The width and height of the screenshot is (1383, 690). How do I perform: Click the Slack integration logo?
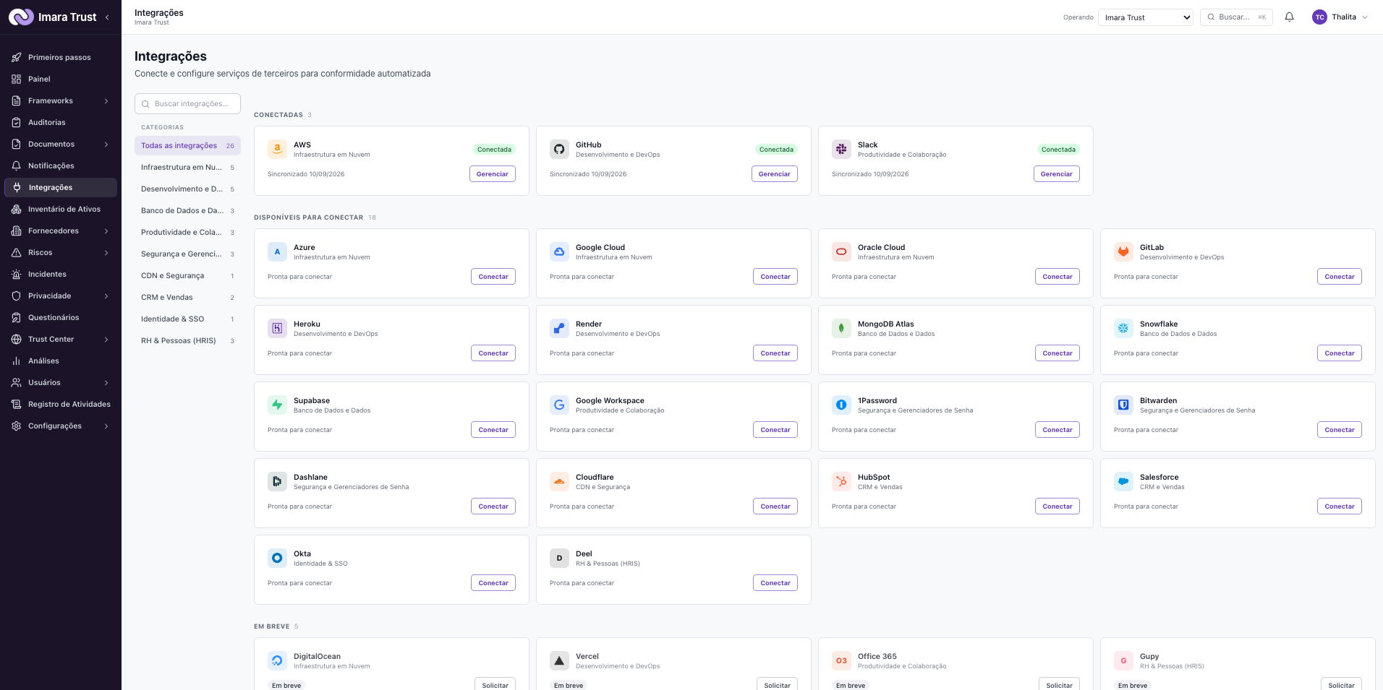tap(841, 150)
